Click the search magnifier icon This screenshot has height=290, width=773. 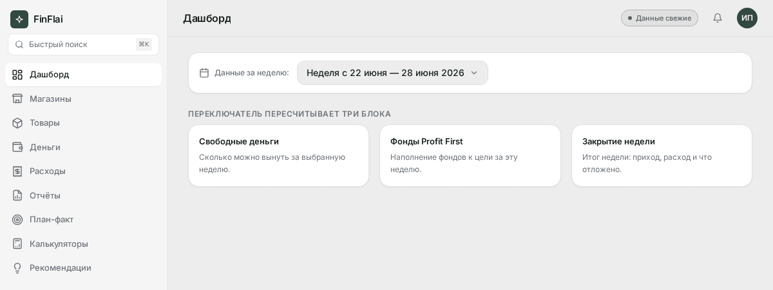tap(19, 44)
